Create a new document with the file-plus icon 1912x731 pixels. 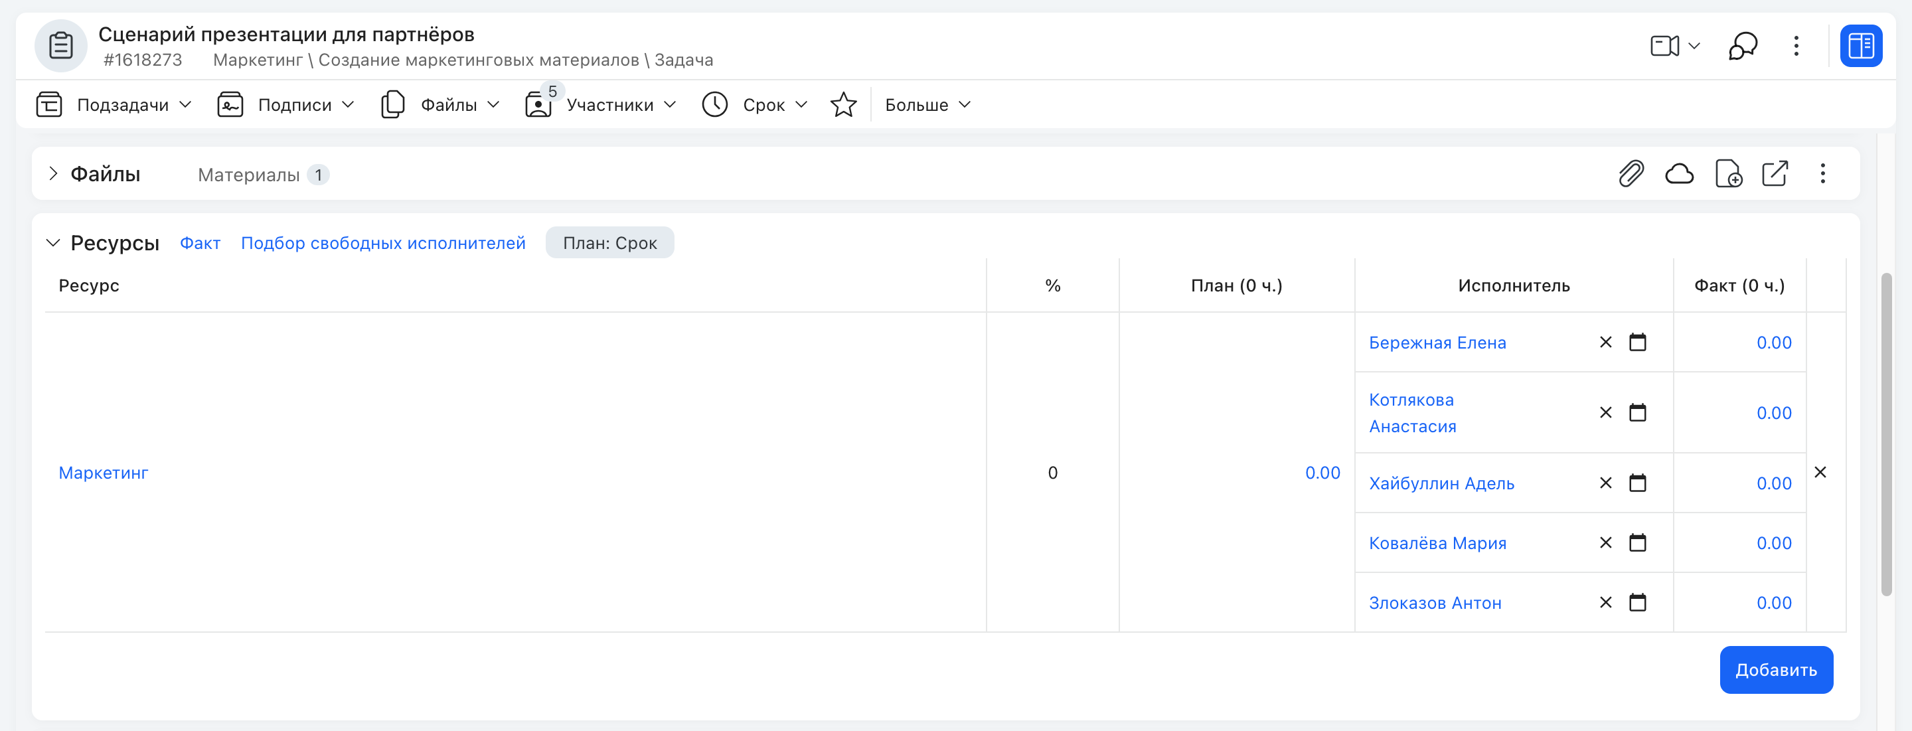[x=1729, y=174]
